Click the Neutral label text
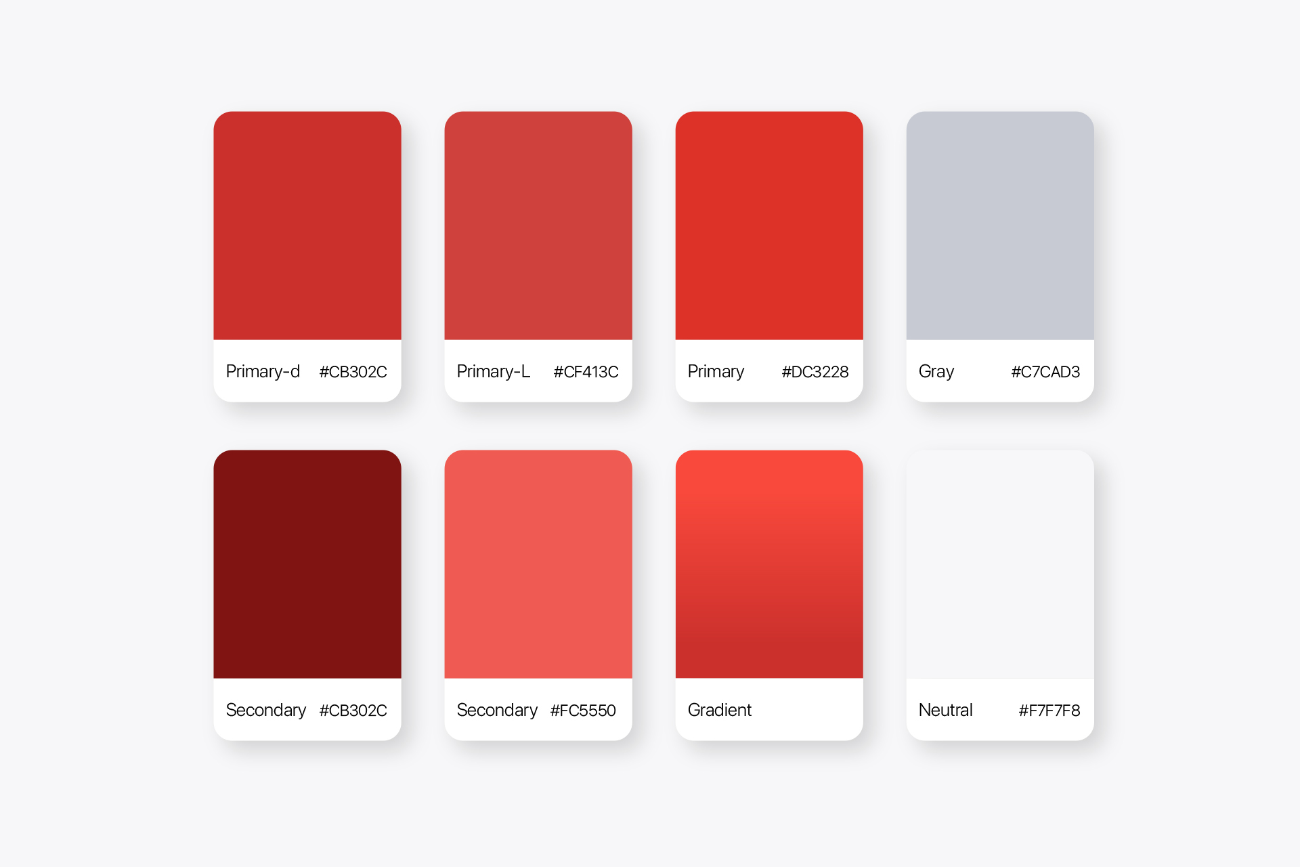This screenshot has width=1300, height=867. coord(945,710)
